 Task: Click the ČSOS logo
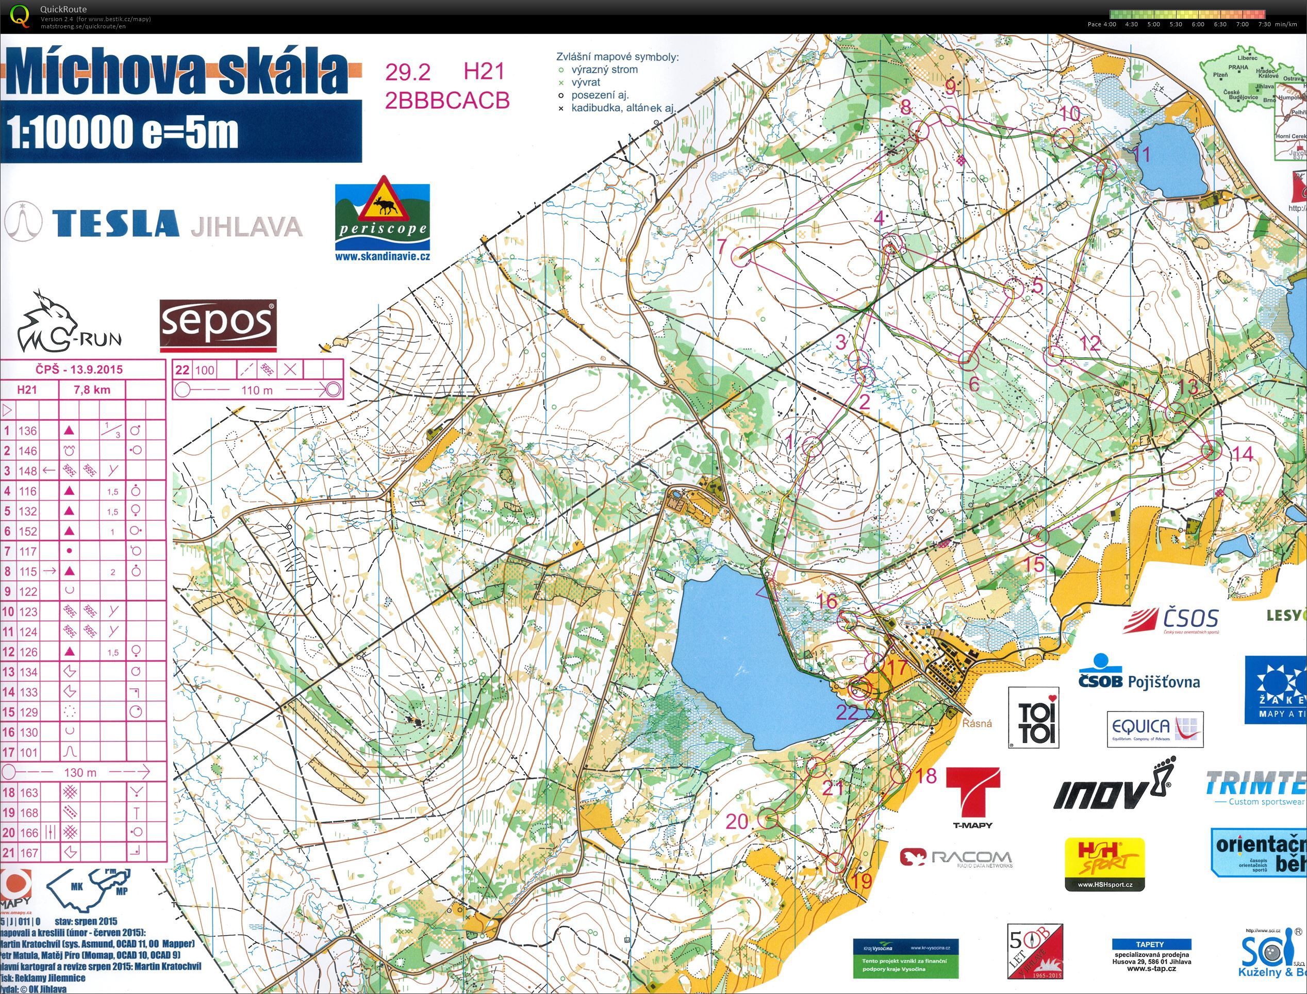1171,620
